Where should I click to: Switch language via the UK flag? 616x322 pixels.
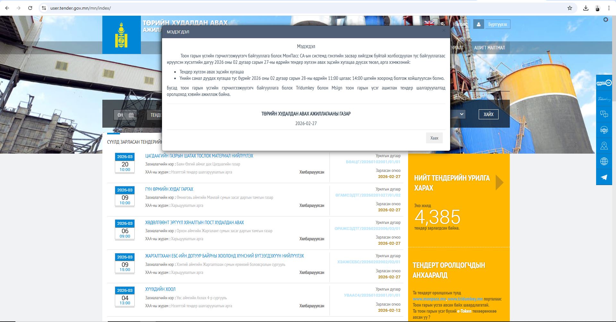click(x=429, y=23)
